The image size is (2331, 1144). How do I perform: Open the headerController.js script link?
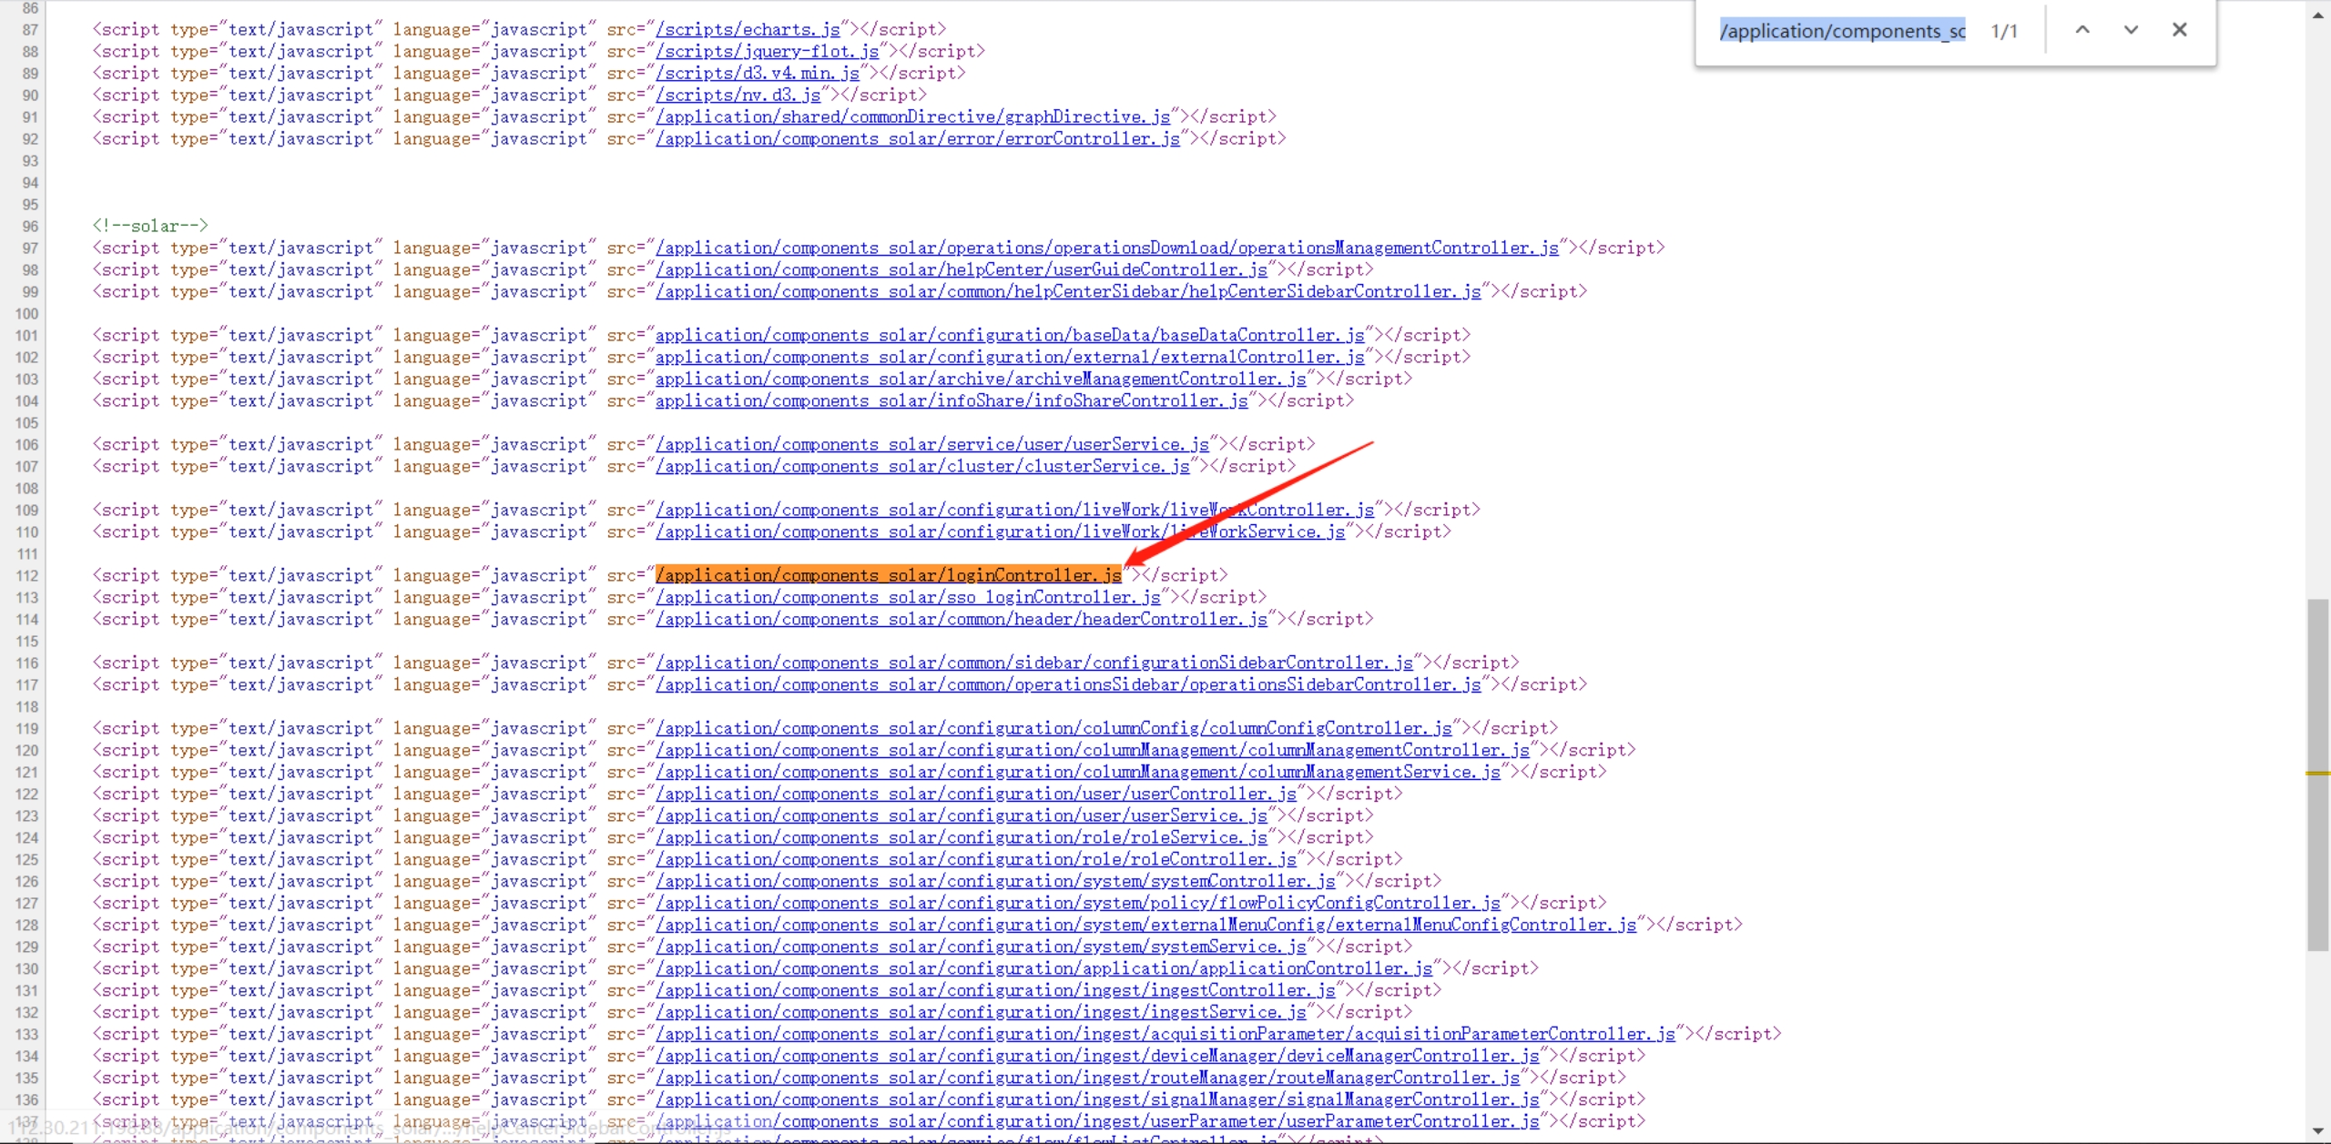pos(961,619)
